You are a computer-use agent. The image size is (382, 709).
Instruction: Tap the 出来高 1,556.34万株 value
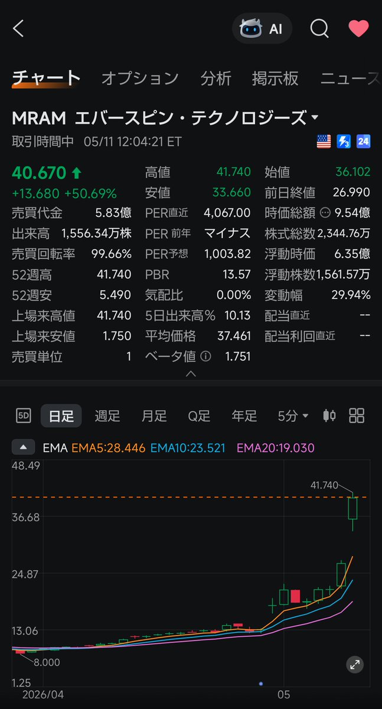point(95,233)
